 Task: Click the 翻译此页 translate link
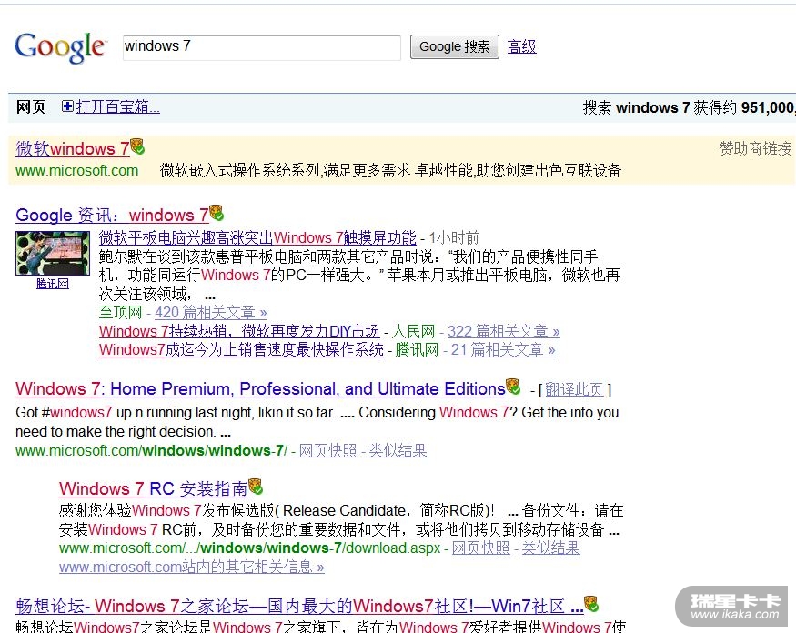(x=574, y=390)
